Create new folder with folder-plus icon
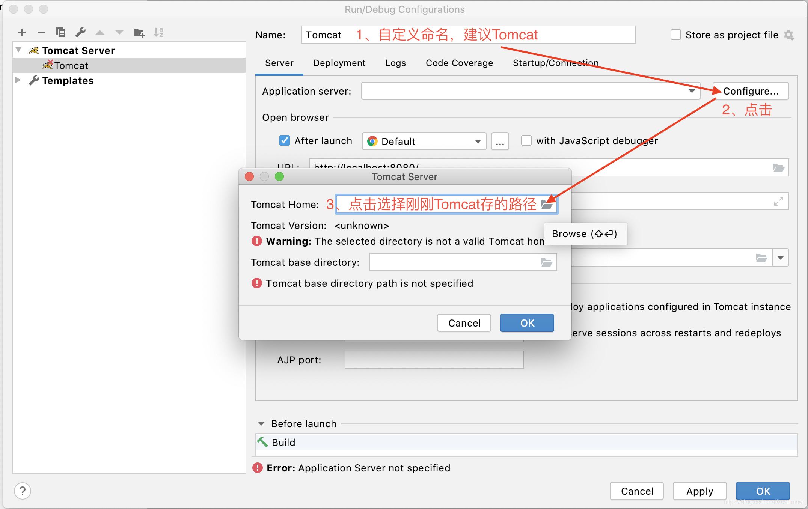The width and height of the screenshot is (808, 509). 139,33
